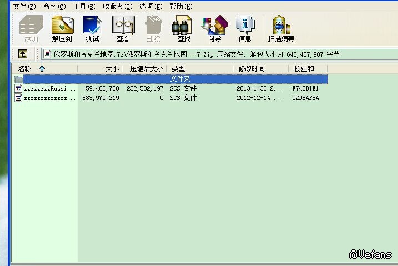Viewport: 398px width, 266px height.
Task: Open the 文件(F) menu
Action: click(x=24, y=7)
